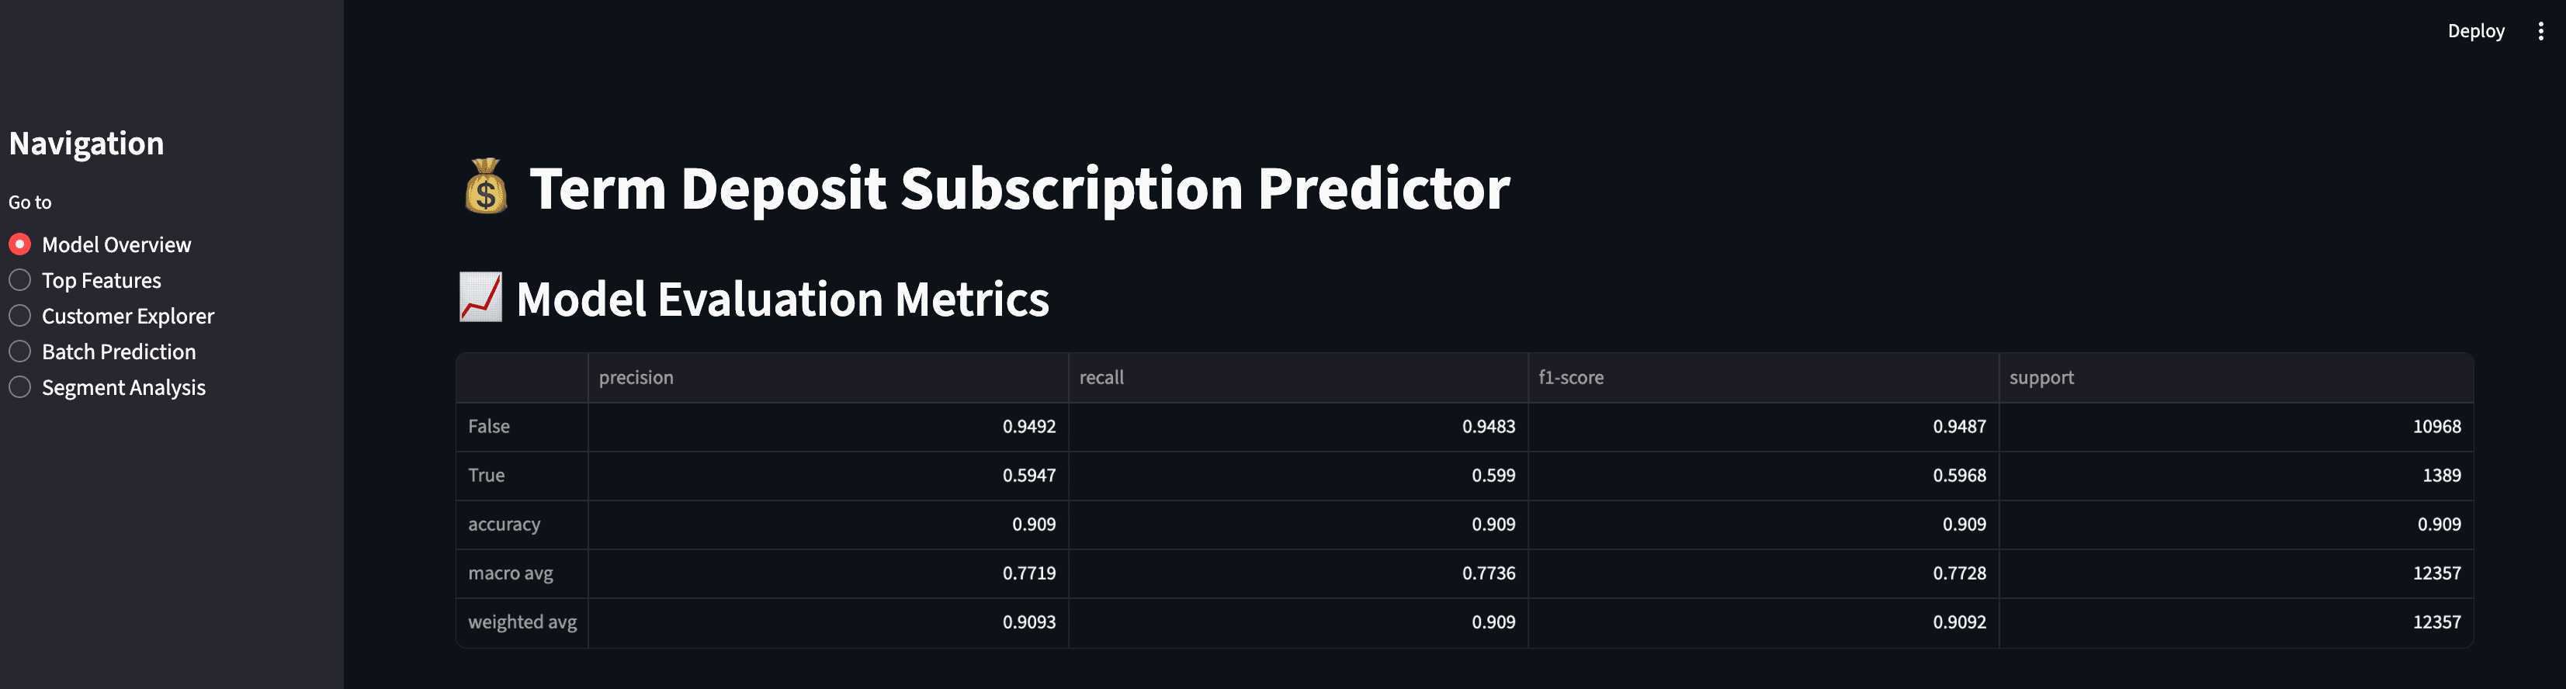Sort by the recall column header
Image resolution: width=2566 pixels, height=689 pixels.
point(1298,377)
